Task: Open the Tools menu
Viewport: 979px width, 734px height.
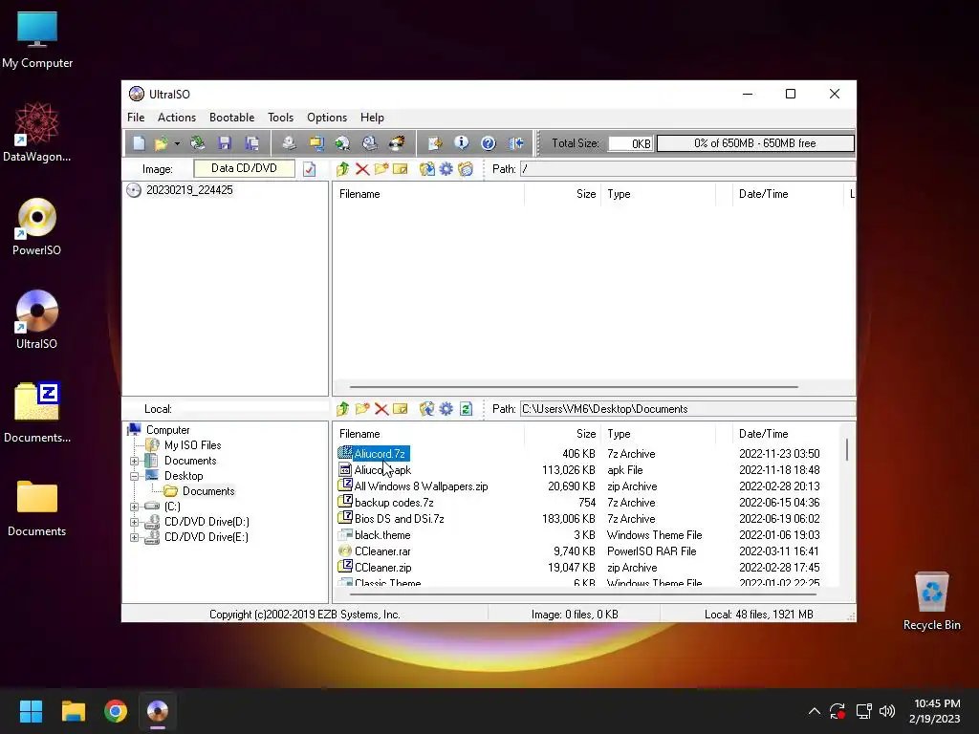Action: coord(280,118)
